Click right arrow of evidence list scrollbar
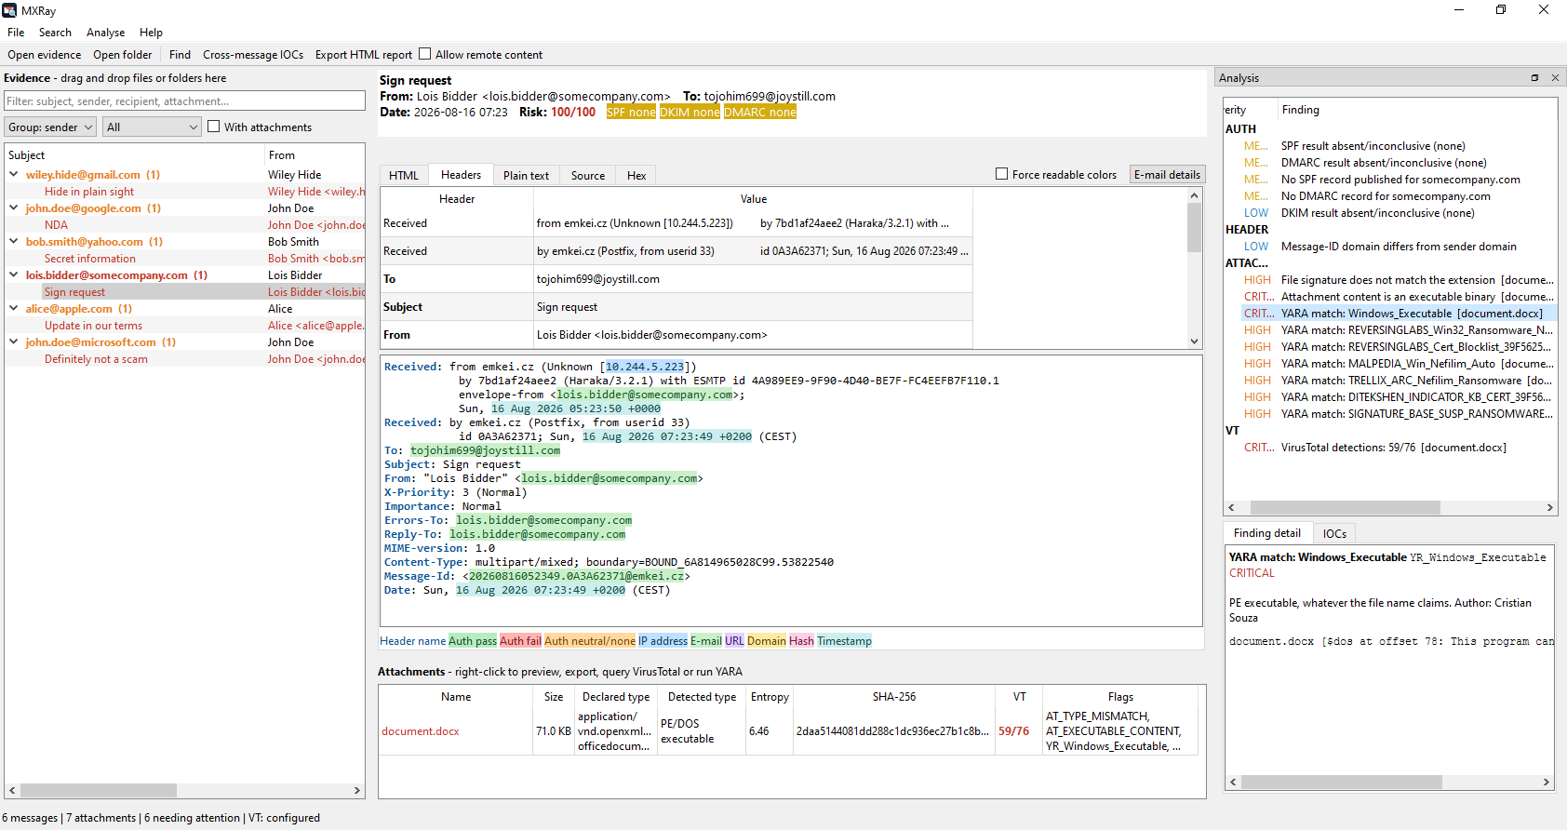Image resolution: width=1567 pixels, height=830 pixels. 357,790
